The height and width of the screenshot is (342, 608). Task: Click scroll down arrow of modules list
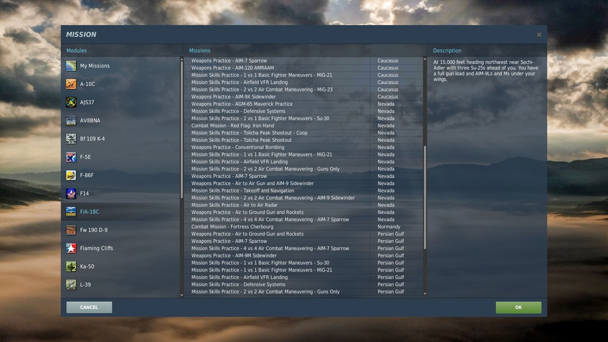182,295
